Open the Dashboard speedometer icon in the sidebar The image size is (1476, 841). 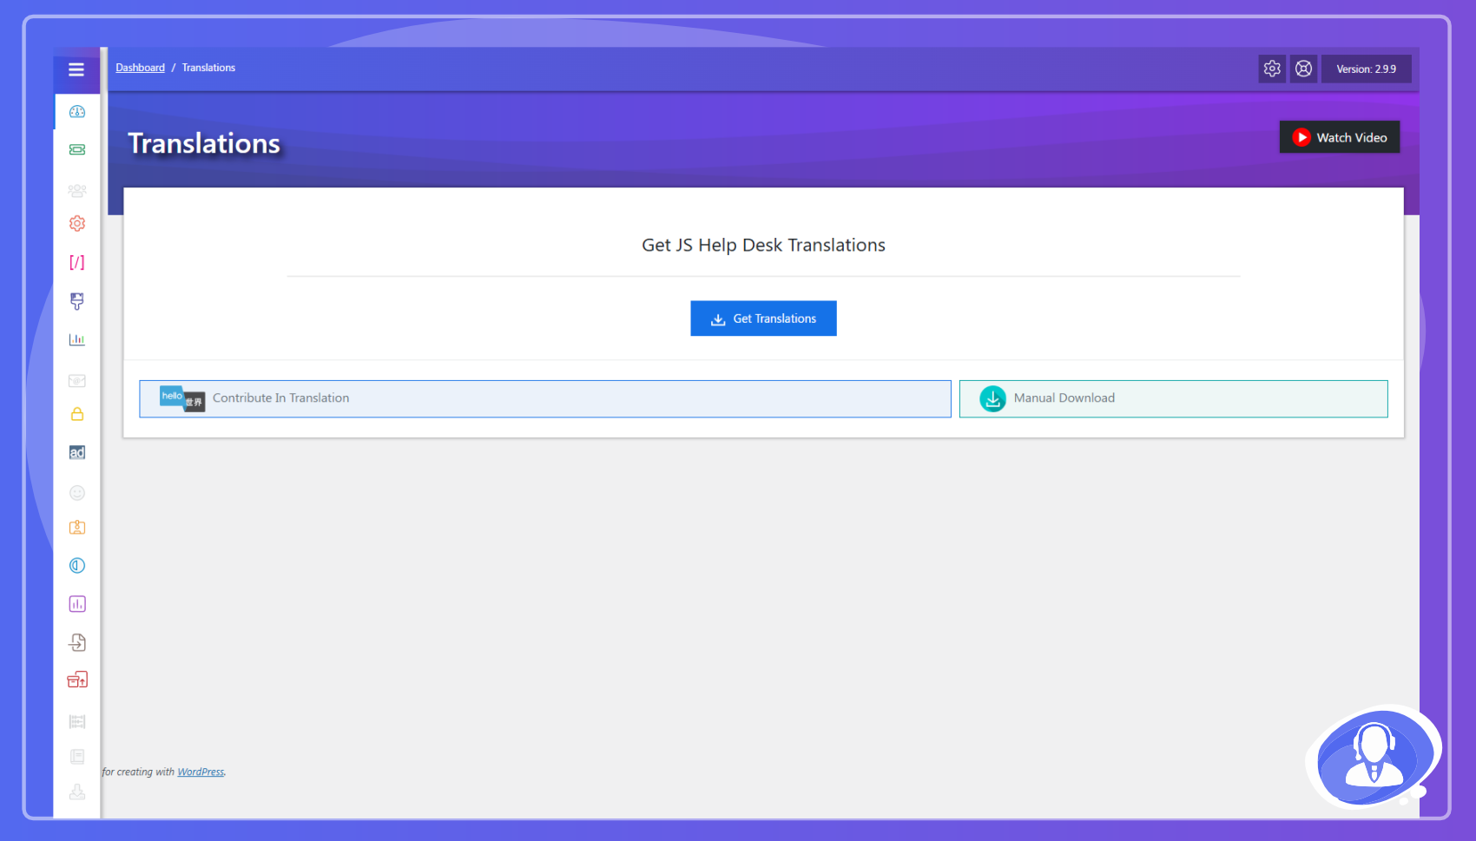point(77,112)
